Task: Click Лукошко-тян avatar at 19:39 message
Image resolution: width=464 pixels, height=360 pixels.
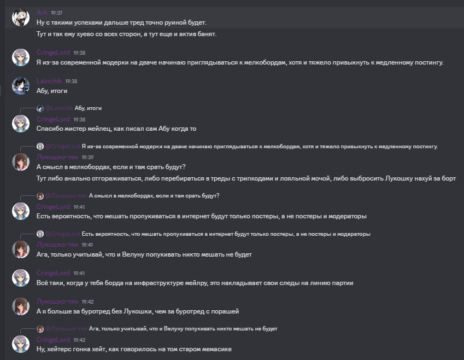Action: (20, 162)
